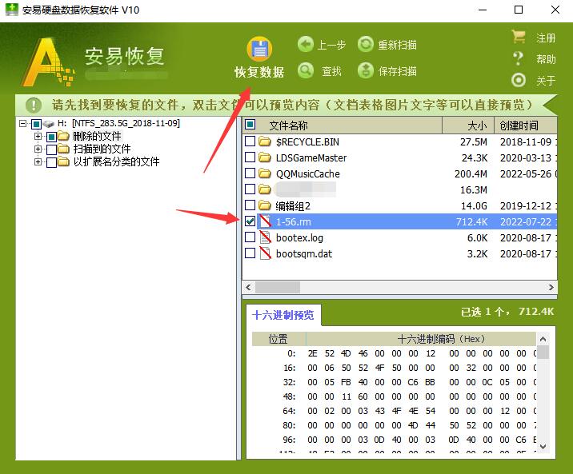
Task: Check the bootex.log checkbox
Action: pos(250,237)
